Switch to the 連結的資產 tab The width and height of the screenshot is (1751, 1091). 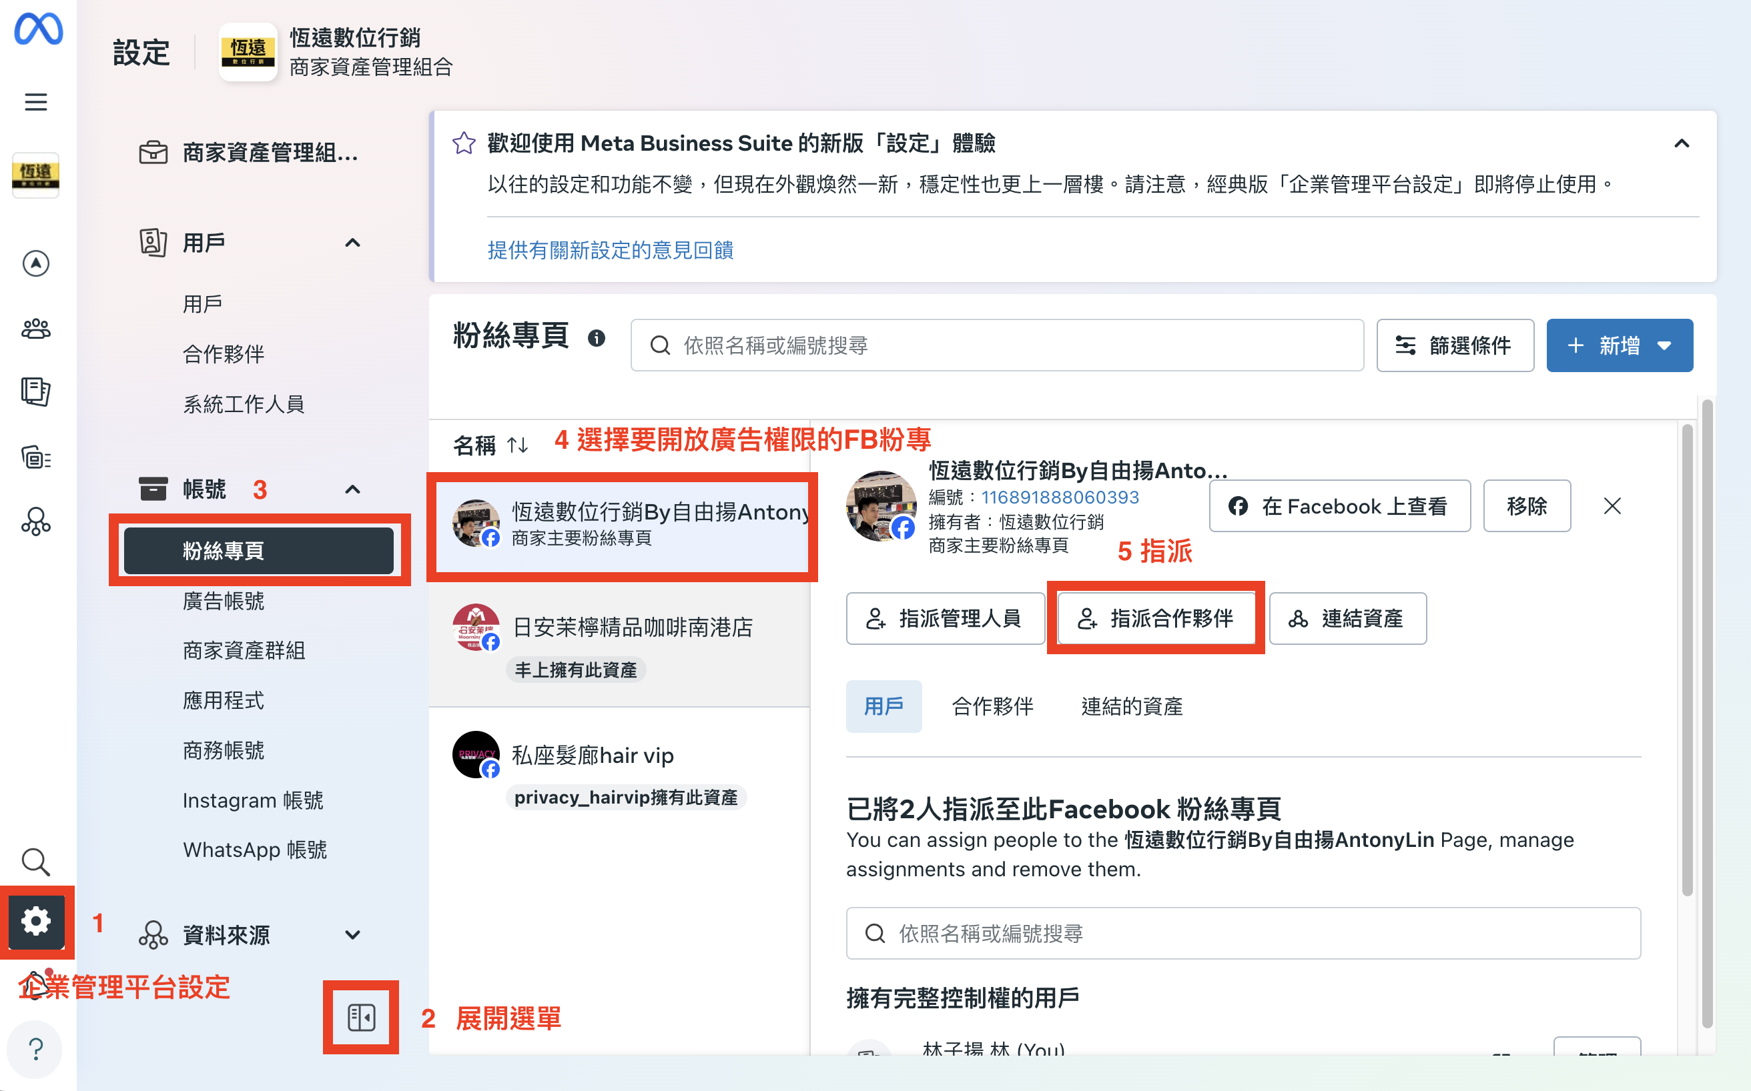pyautogui.click(x=1132, y=706)
